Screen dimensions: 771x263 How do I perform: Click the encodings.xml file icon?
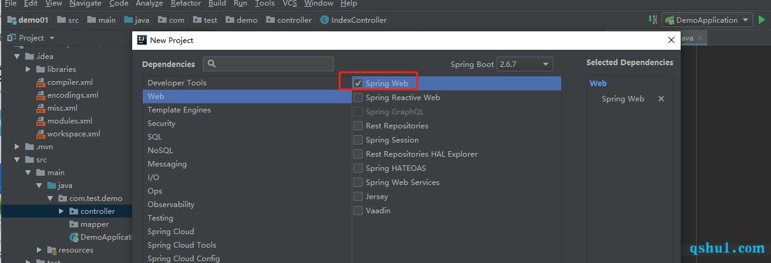pos(41,95)
